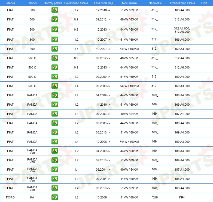Select the '11.2010 ->' production date cell
This screenshot has height=202, width=213.
(103, 105)
